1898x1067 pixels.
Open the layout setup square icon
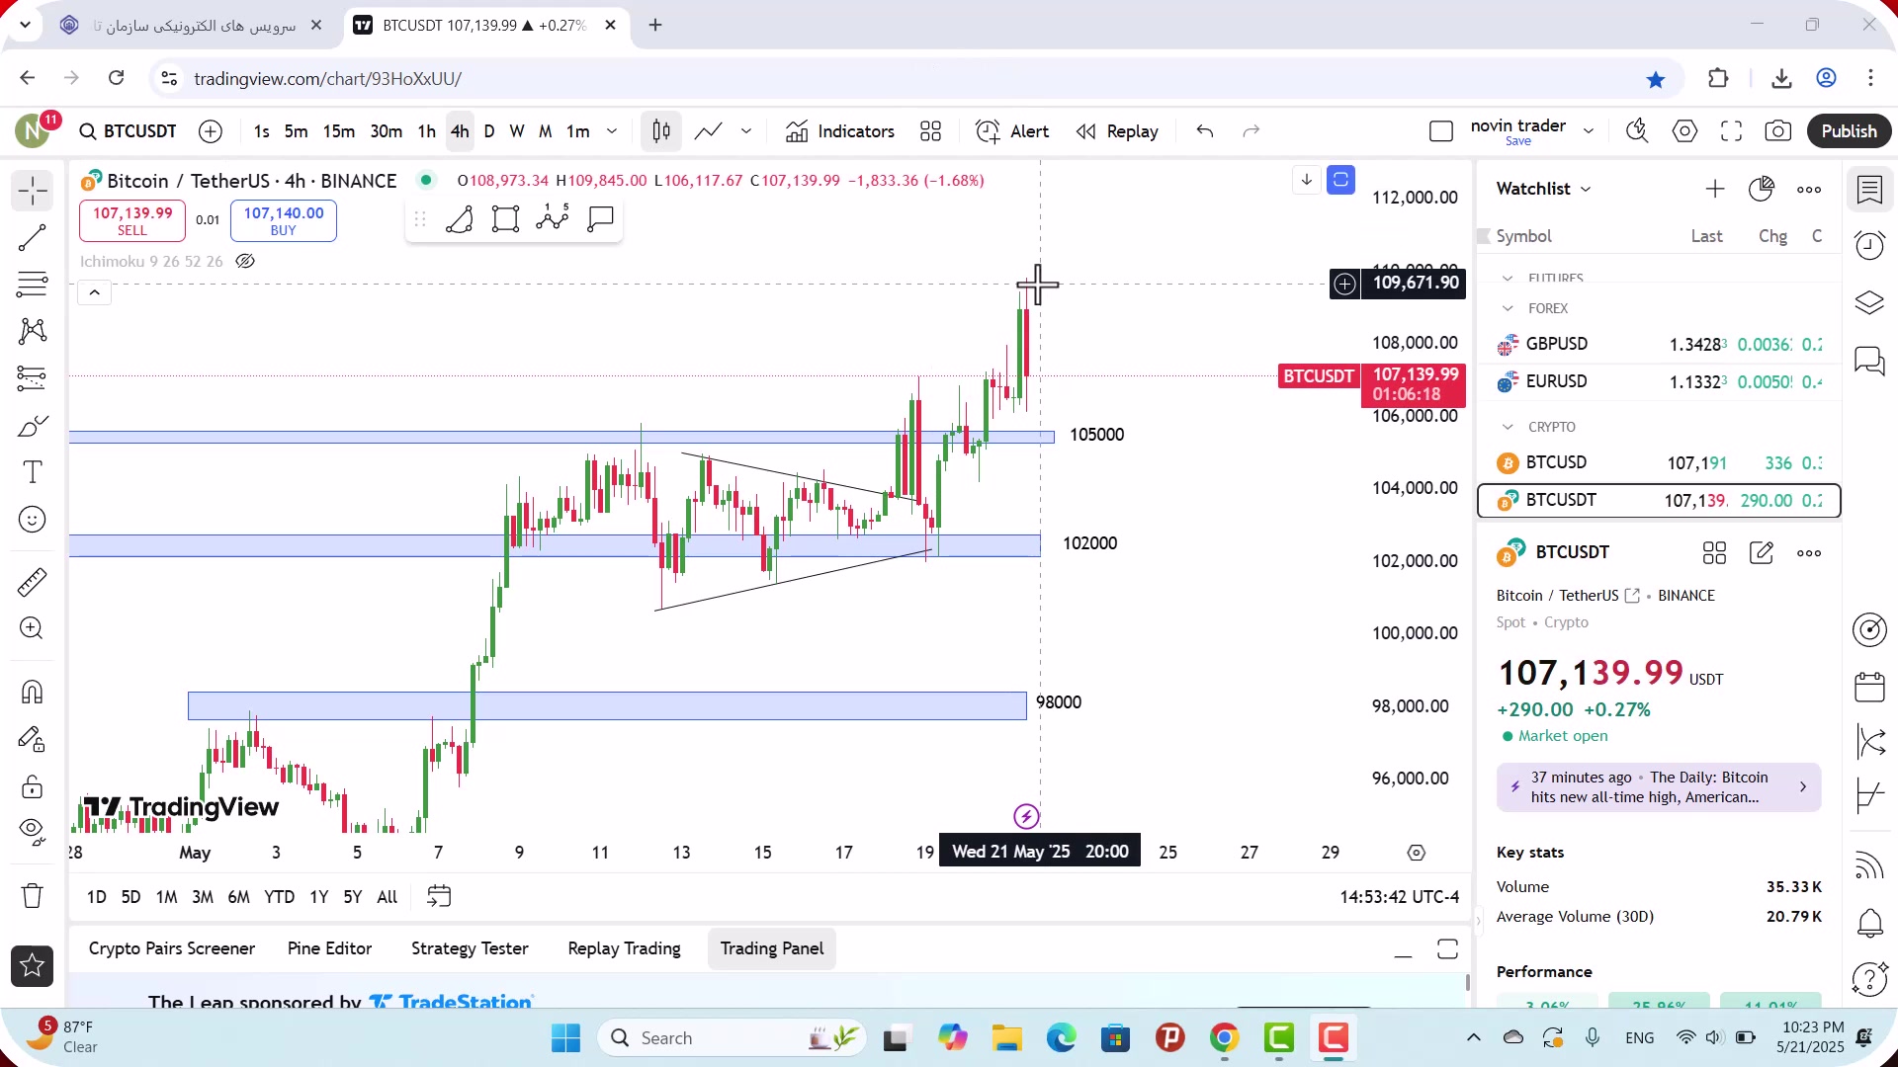click(x=1441, y=131)
